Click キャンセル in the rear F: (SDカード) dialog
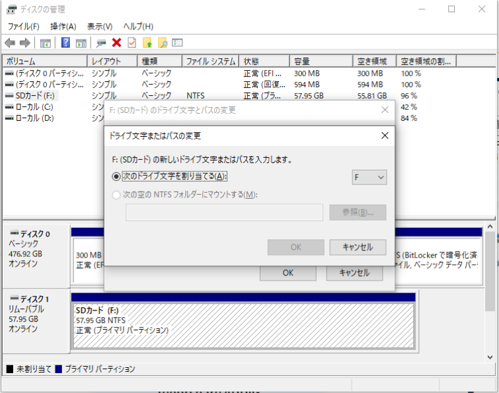 click(354, 273)
